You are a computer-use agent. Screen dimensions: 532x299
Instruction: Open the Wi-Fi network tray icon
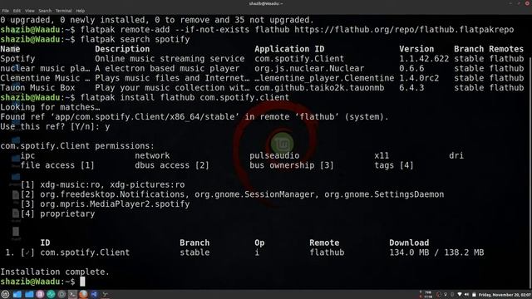point(460,294)
